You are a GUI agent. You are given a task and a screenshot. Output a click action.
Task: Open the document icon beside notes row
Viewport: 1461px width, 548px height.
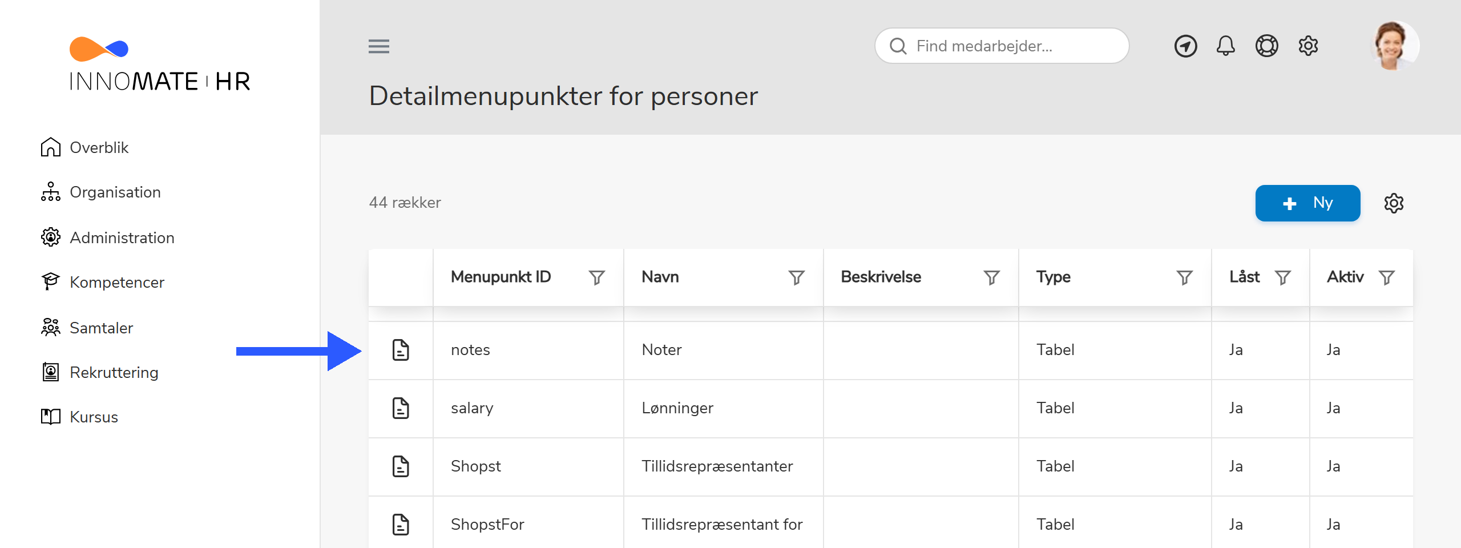point(401,350)
